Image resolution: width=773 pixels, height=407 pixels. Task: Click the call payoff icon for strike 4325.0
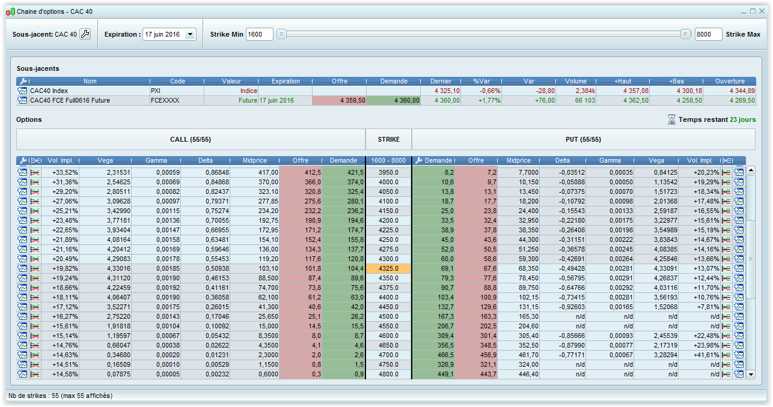[35, 268]
